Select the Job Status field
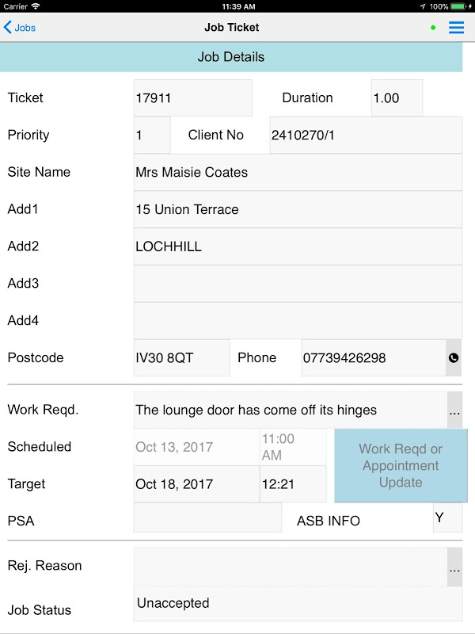This screenshot has height=634, width=475. (x=298, y=604)
